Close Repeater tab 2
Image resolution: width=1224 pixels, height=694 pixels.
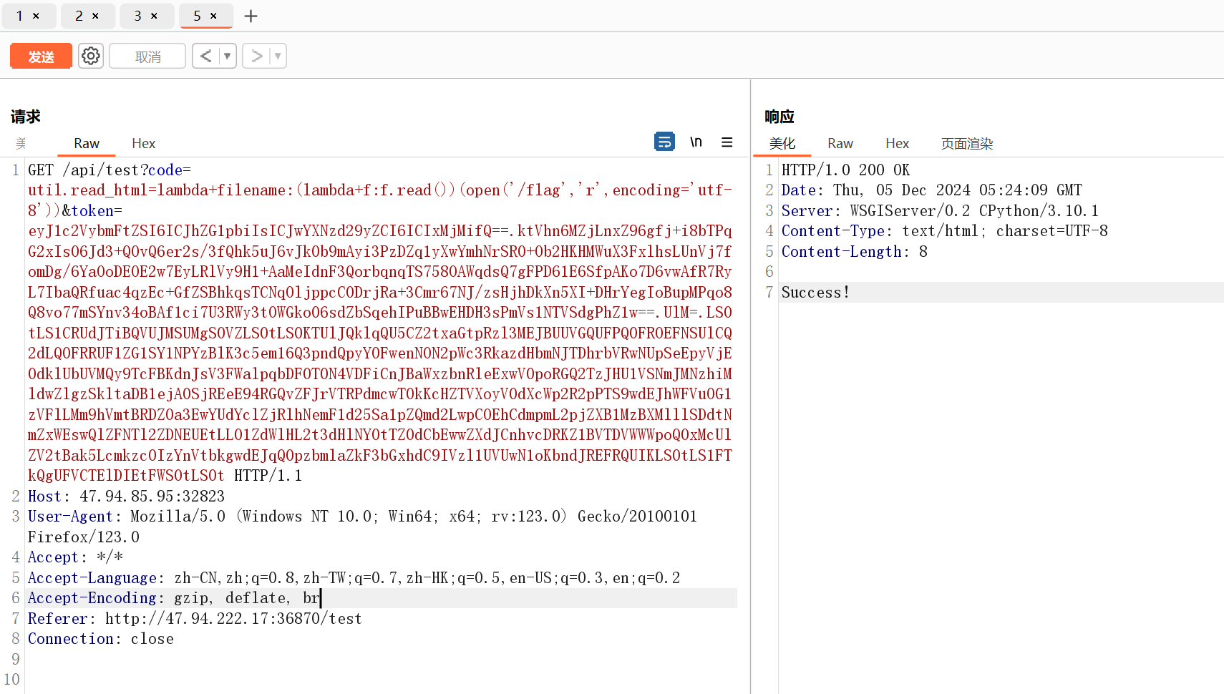tap(95, 16)
